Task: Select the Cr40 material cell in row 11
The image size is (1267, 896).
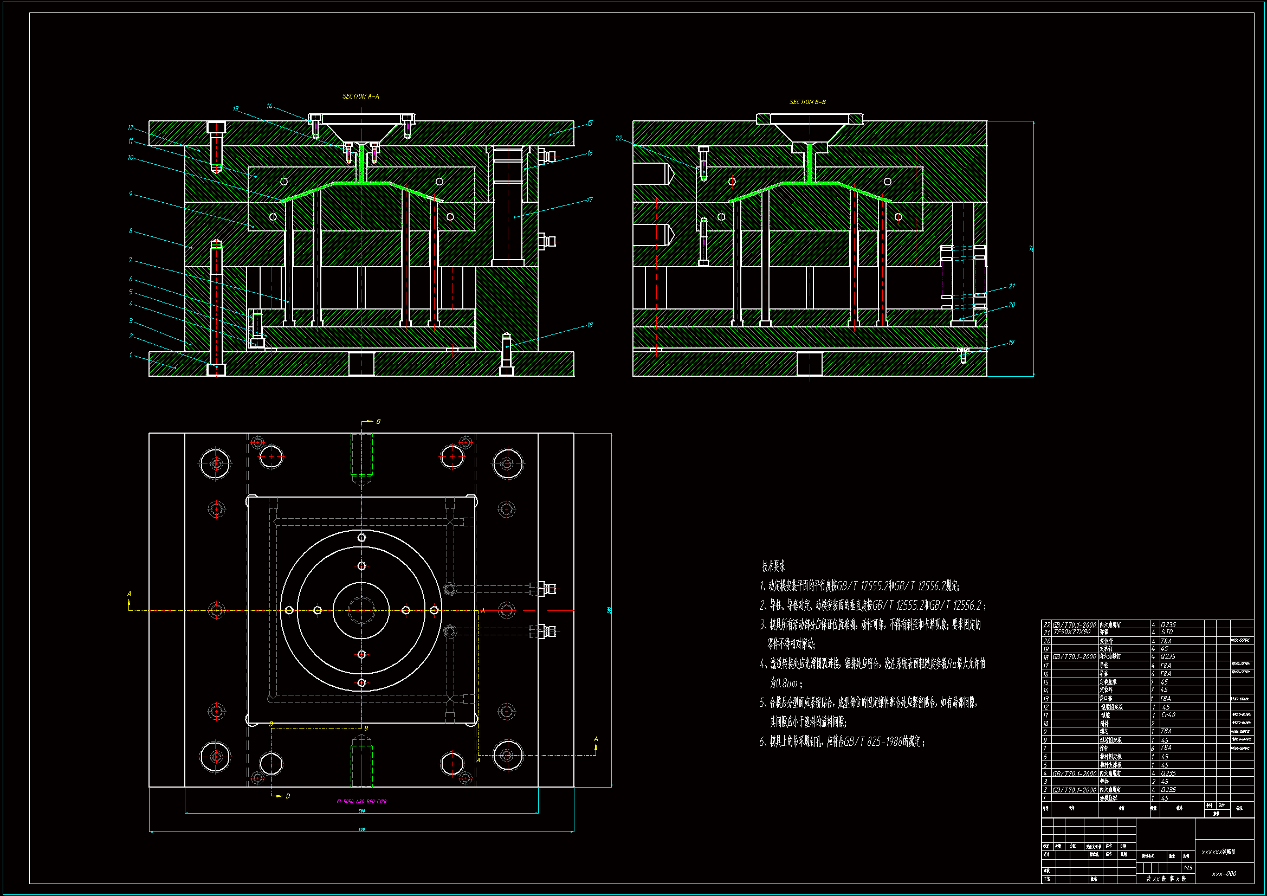Action: 1168,715
